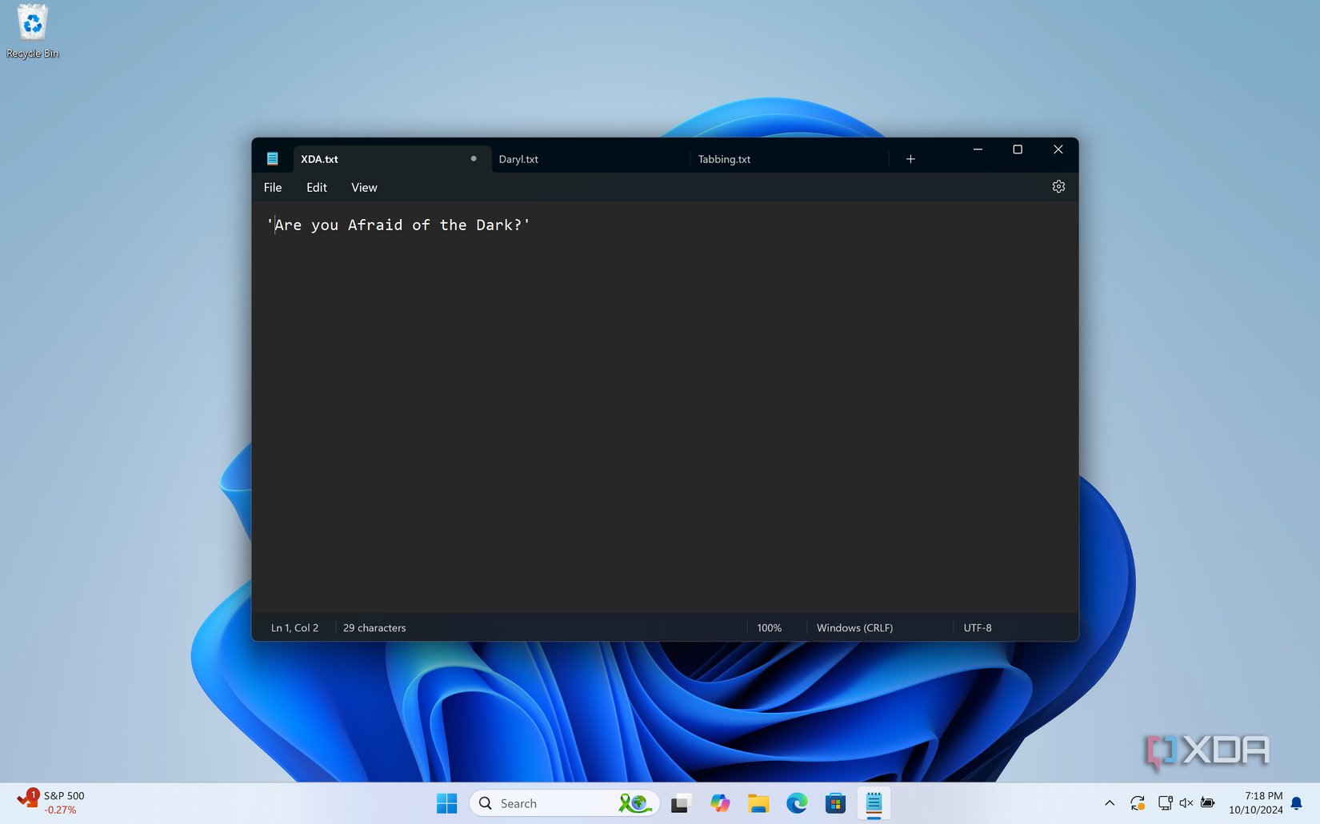The image size is (1320, 824).
Task: Open notification bell in system tray
Action: 1297,803
